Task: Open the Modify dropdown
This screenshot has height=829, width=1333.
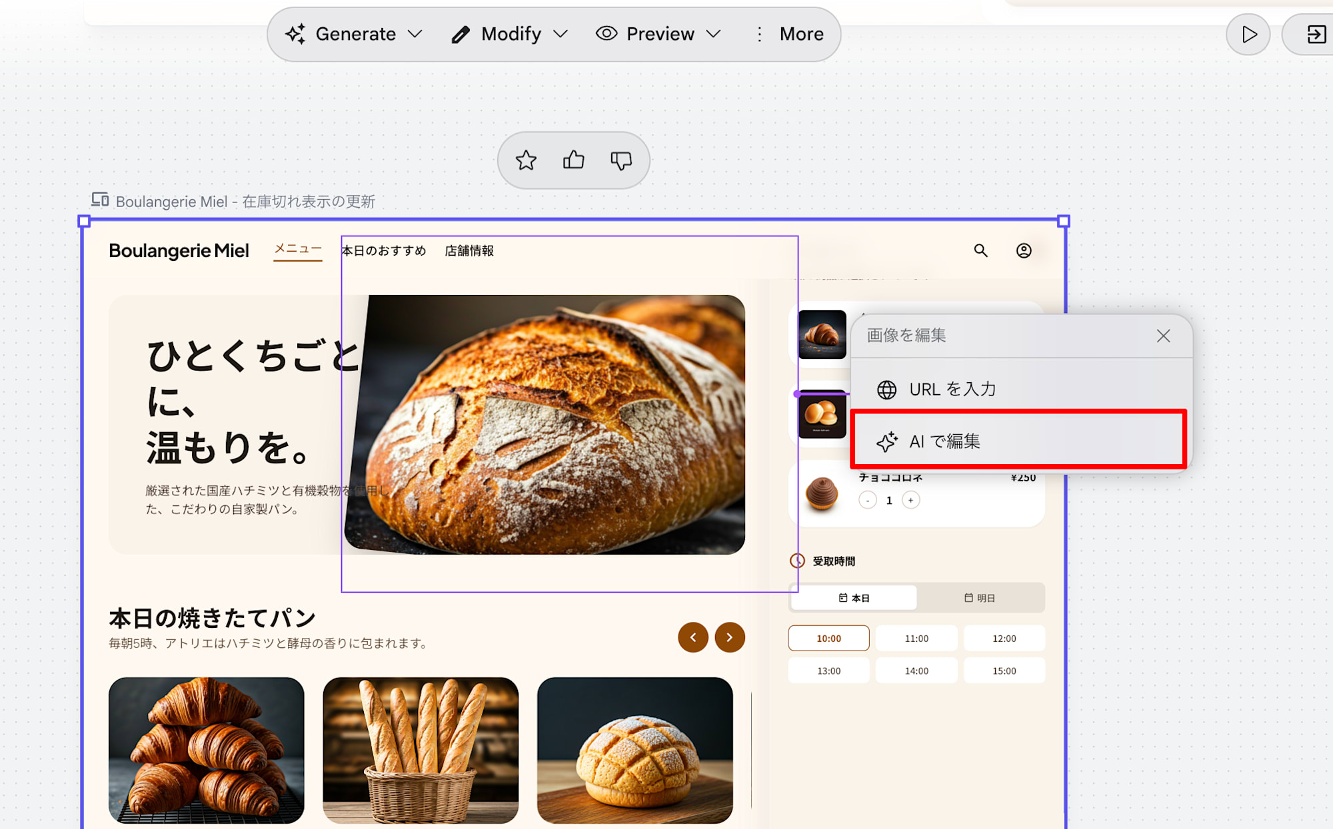Action: click(510, 34)
